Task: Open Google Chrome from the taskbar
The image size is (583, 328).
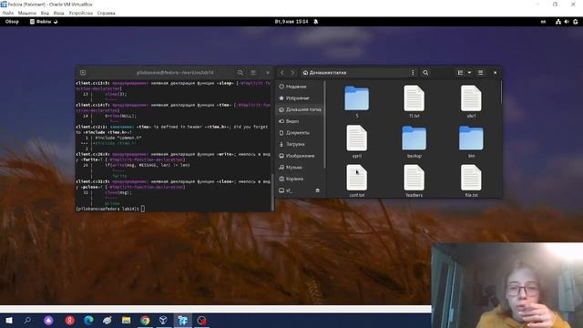Action: pyautogui.click(x=145, y=320)
